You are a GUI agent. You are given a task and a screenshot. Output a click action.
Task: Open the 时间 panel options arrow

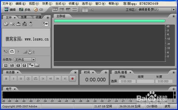pos(106,72)
